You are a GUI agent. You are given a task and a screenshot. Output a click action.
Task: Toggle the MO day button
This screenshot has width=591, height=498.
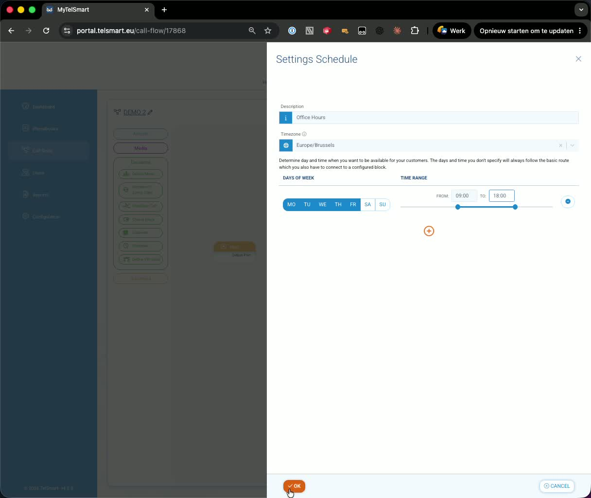pos(292,205)
